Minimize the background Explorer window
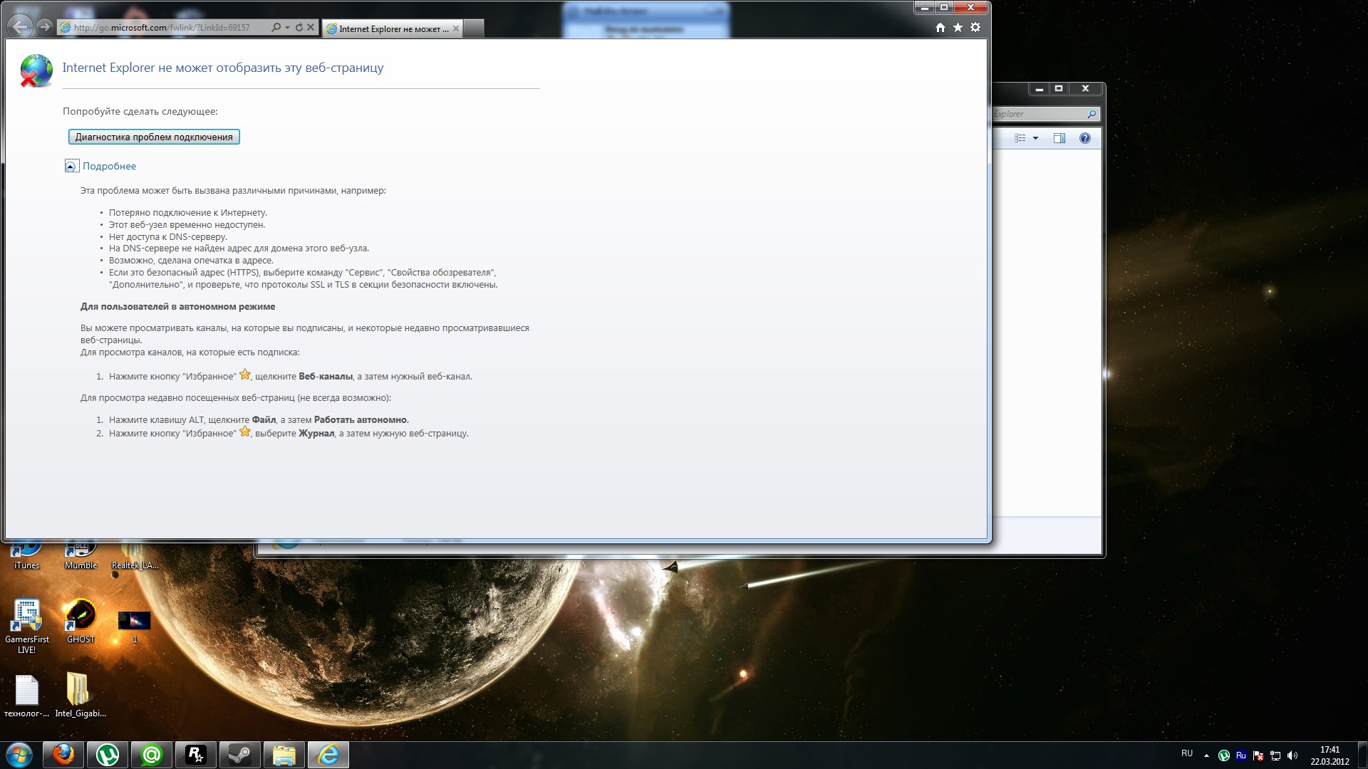 [1040, 89]
